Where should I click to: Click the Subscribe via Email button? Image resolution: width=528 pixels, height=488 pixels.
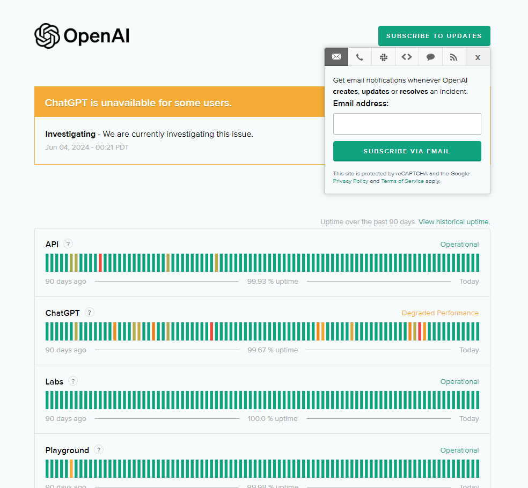407,151
